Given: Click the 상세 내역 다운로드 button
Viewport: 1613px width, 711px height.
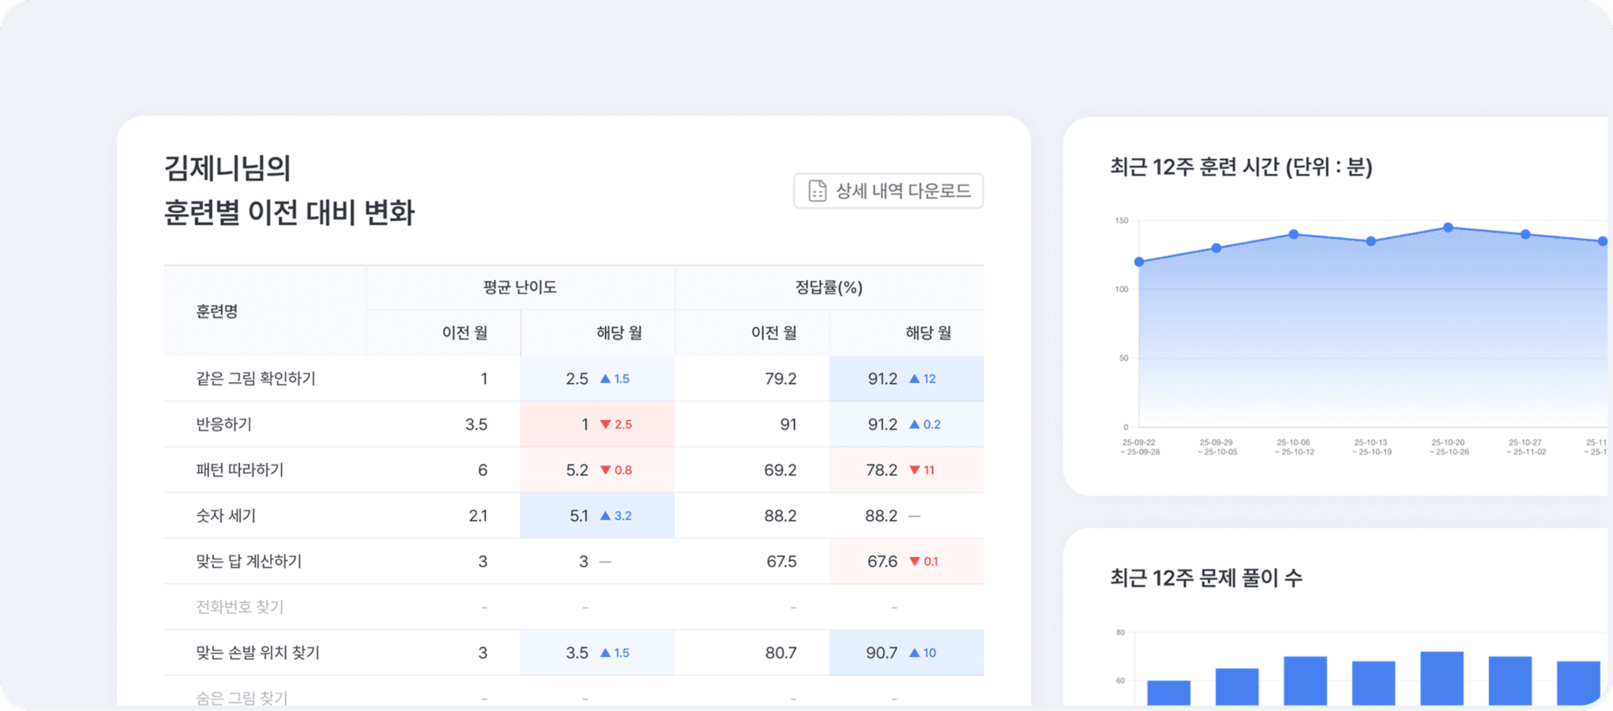Looking at the screenshot, I should click(x=888, y=190).
